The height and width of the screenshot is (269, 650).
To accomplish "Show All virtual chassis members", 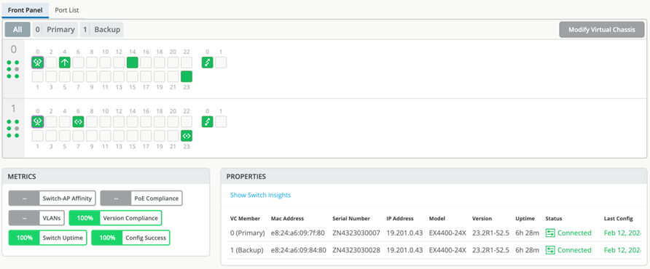I will click(17, 29).
